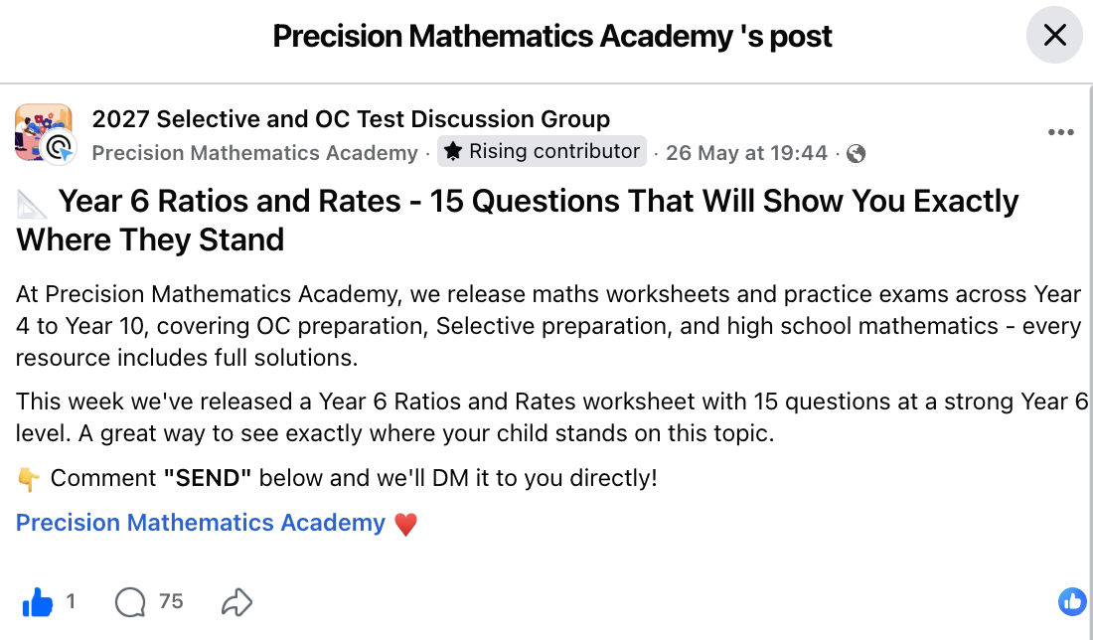Click the blue like reaction badge
The height and width of the screenshot is (640, 1093).
pos(1073,601)
